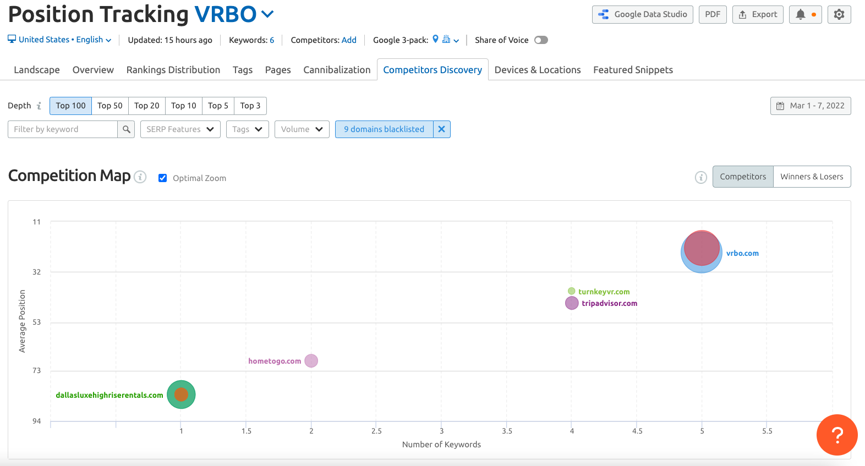Open the Rankings Distribution tab
This screenshot has height=466, width=865.
click(x=173, y=70)
